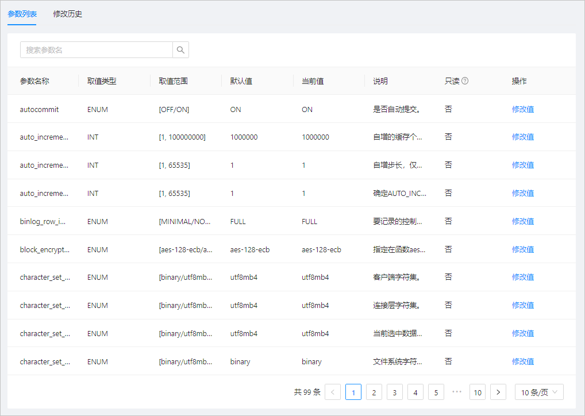Click the read-only help question icon
This screenshot has width=585, height=416.
pyautogui.click(x=465, y=80)
